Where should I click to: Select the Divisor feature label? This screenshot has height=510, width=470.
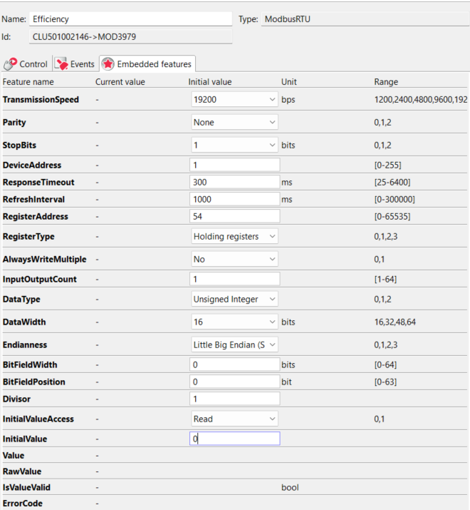click(16, 399)
